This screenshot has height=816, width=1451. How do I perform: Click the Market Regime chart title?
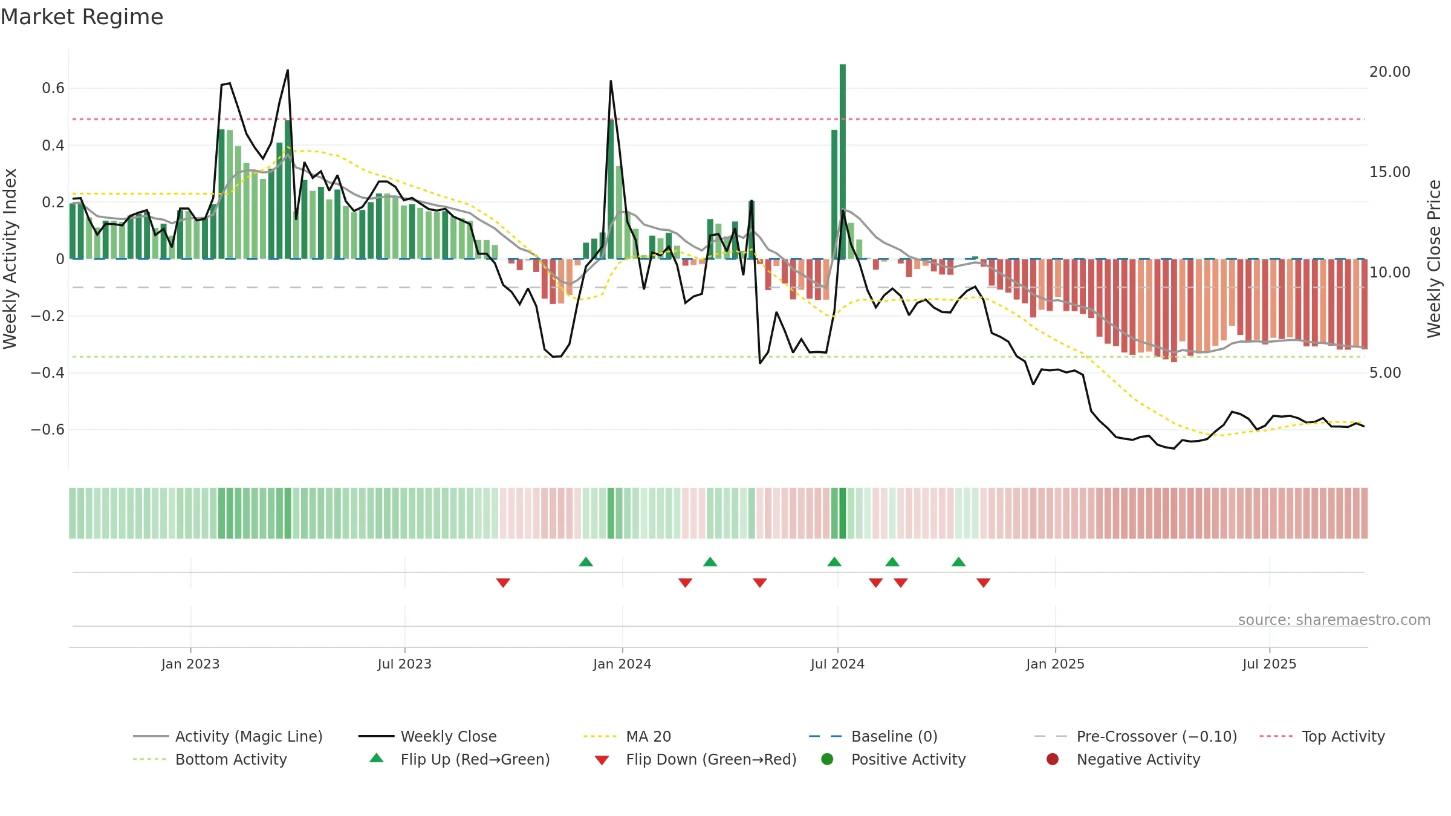pyautogui.click(x=82, y=17)
